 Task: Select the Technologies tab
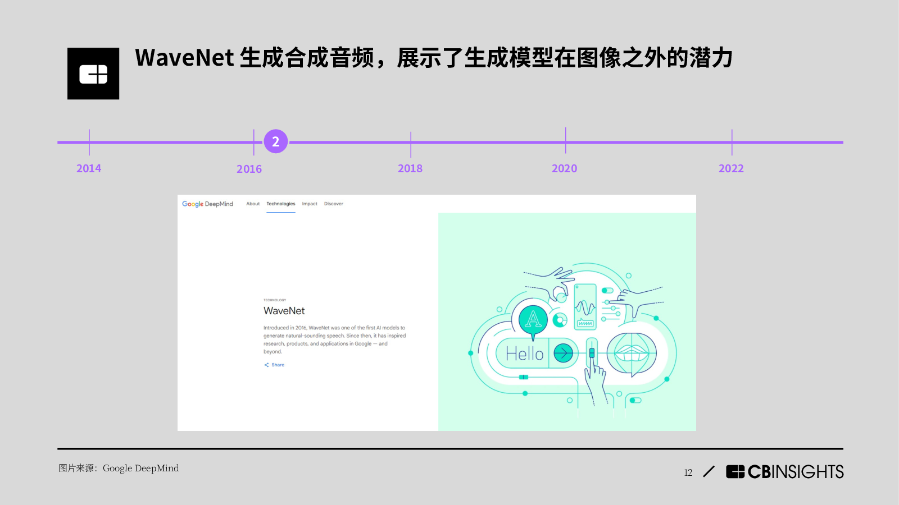280,204
